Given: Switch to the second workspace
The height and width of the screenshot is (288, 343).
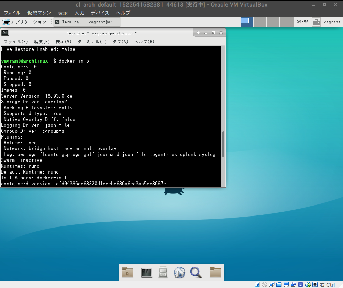Looking at the screenshot, I should pos(260,22).
